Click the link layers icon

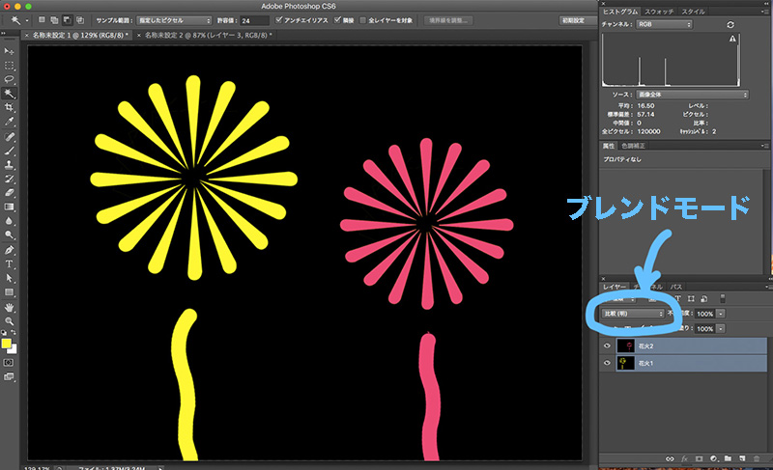670,458
